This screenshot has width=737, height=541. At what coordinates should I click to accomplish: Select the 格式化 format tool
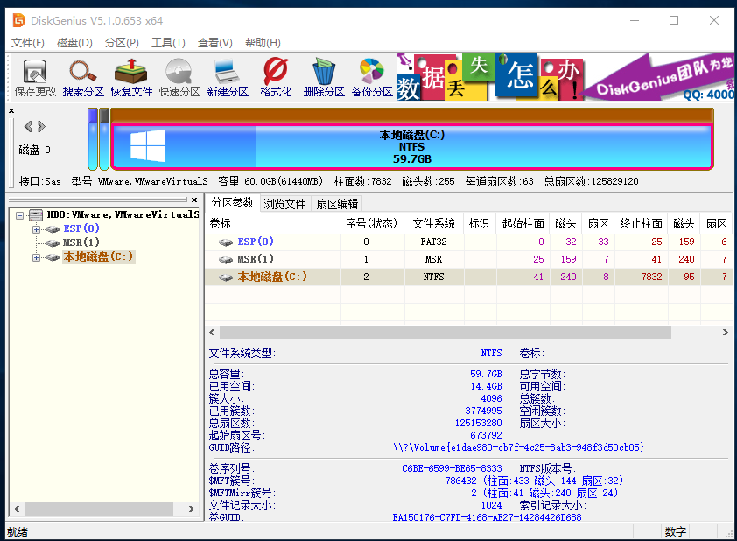coord(276,78)
